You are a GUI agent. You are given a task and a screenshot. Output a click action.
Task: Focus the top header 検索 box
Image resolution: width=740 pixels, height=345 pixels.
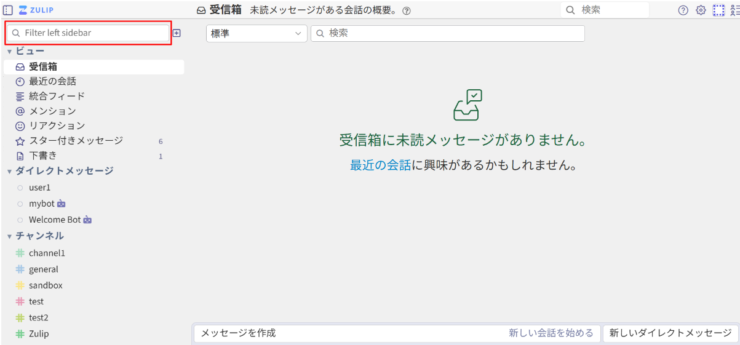pos(605,10)
